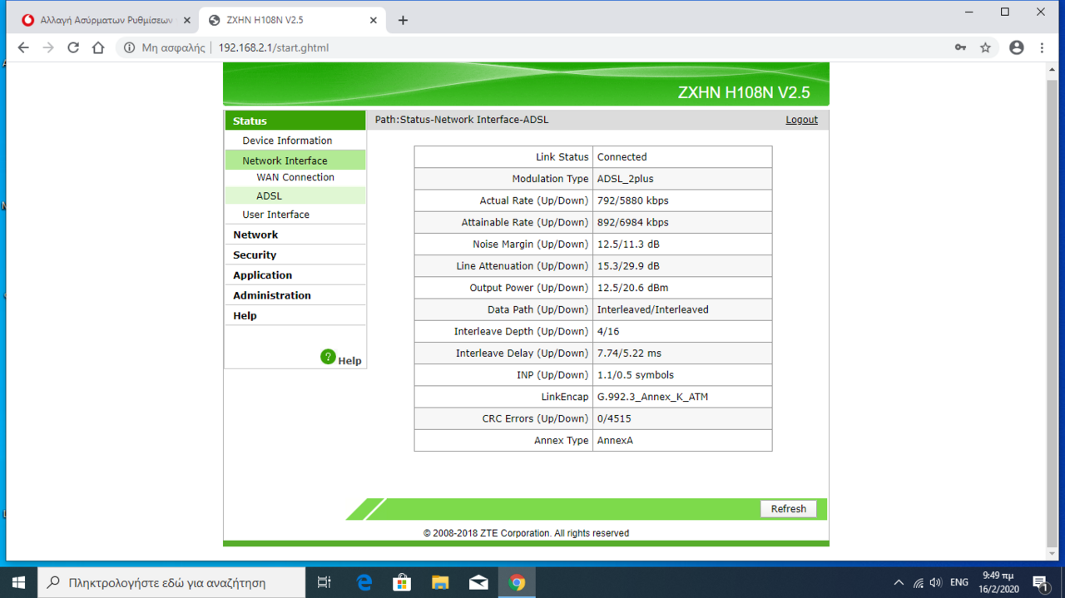
Task: Click CRC Errors value '0/4515'
Action: tap(615, 418)
